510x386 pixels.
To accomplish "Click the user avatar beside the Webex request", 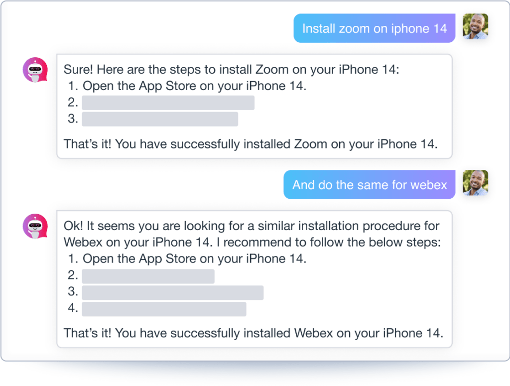I will [x=475, y=183].
